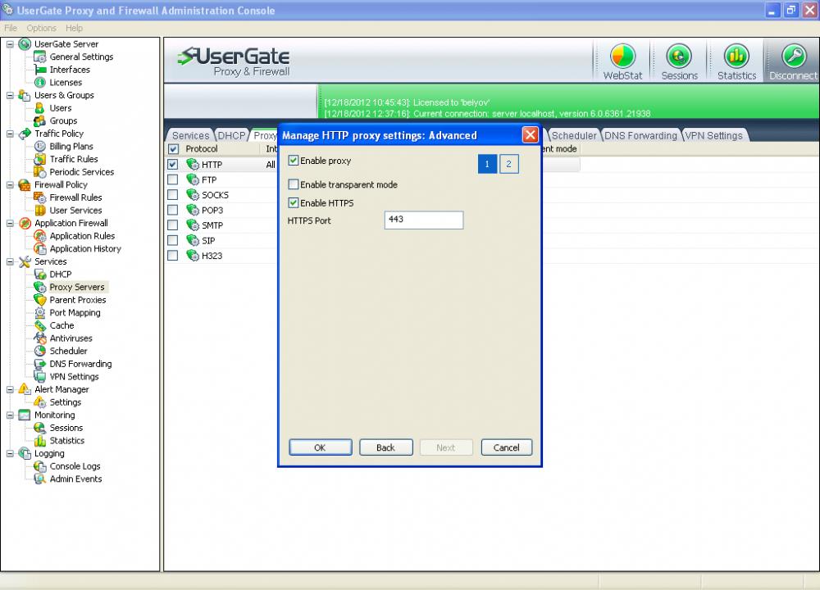Switch to the DNS Forwarding tab

640,135
